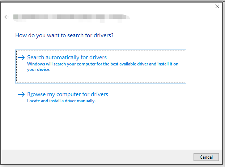Click the arrow icon beside Search automatically
Viewport: 225px width, 167px height.
pyautogui.click(x=21, y=57)
